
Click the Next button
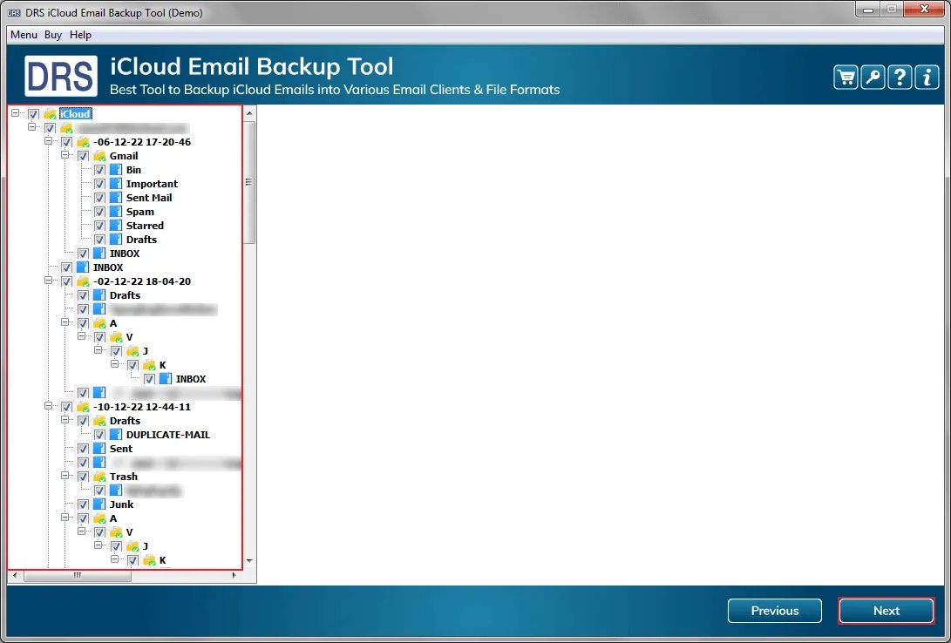tap(886, 611)
